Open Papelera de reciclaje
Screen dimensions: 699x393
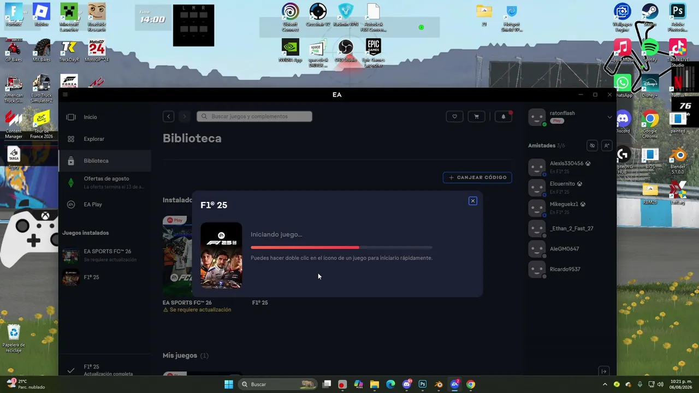14,338
